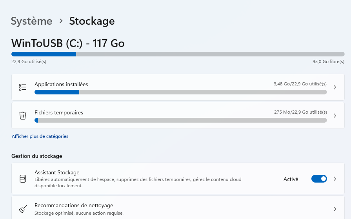
Task: Open Assistant Stockage settings chevron
Action: tap(335, 179)
